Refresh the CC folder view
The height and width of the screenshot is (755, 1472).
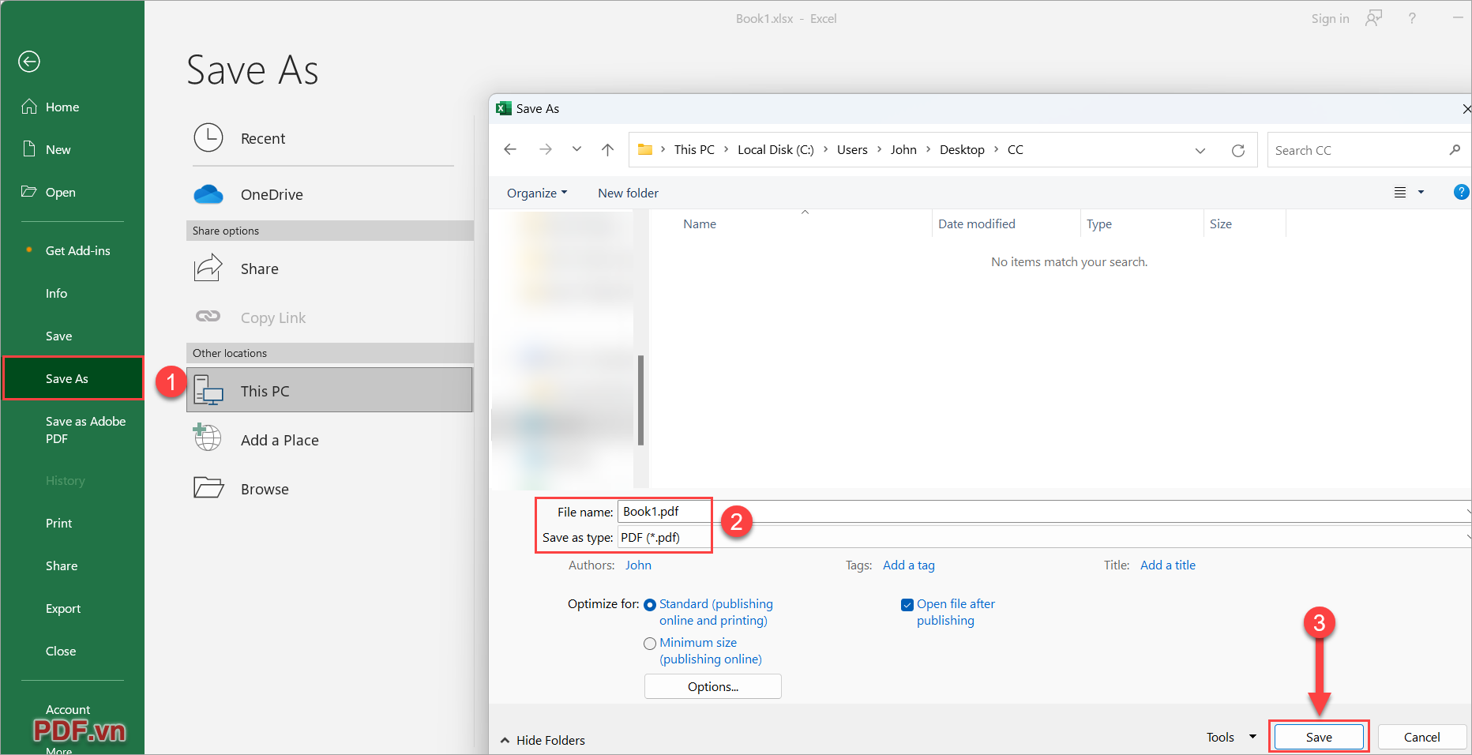coord(1238,150)
